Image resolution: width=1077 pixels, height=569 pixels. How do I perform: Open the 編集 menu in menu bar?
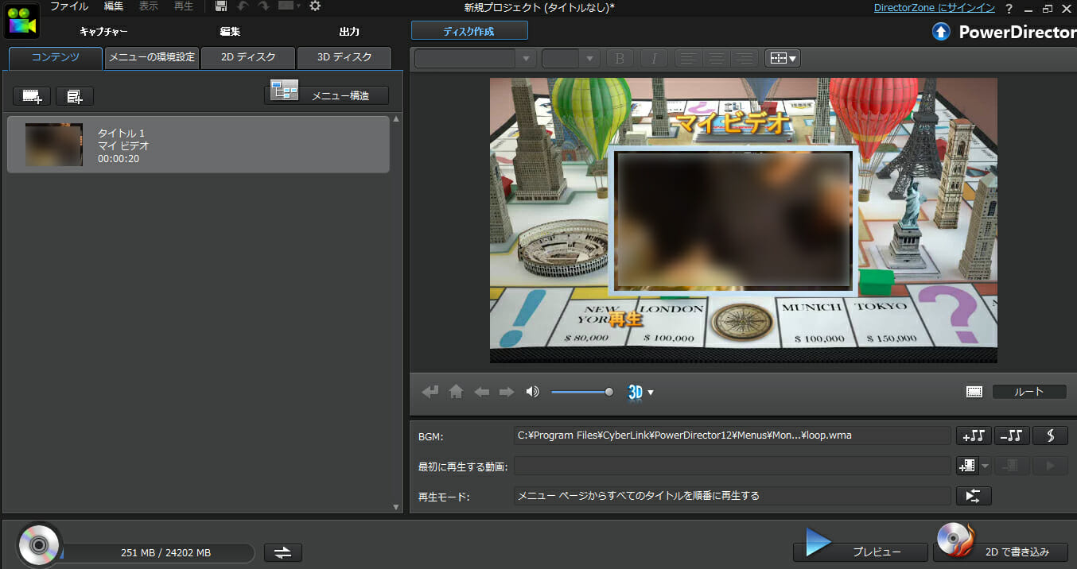(114, 6)
